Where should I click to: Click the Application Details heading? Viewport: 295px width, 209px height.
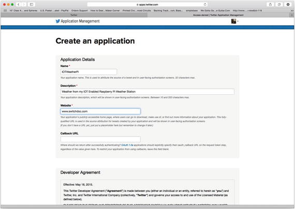pyautogui.click(x=78, y=59)
